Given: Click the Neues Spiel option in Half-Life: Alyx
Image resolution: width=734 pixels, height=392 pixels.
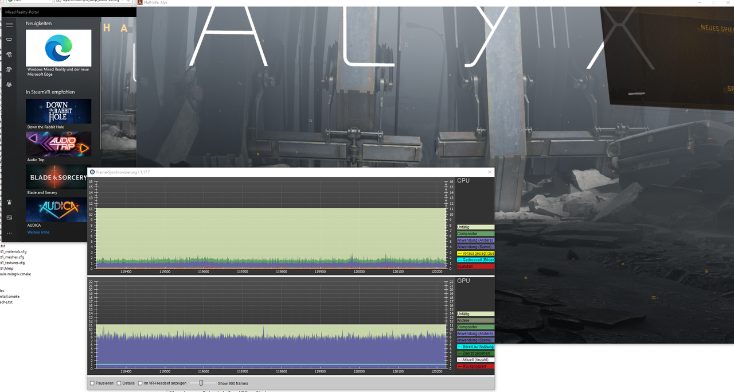Looking at the screenshot, I should click(x=717, y=28).
